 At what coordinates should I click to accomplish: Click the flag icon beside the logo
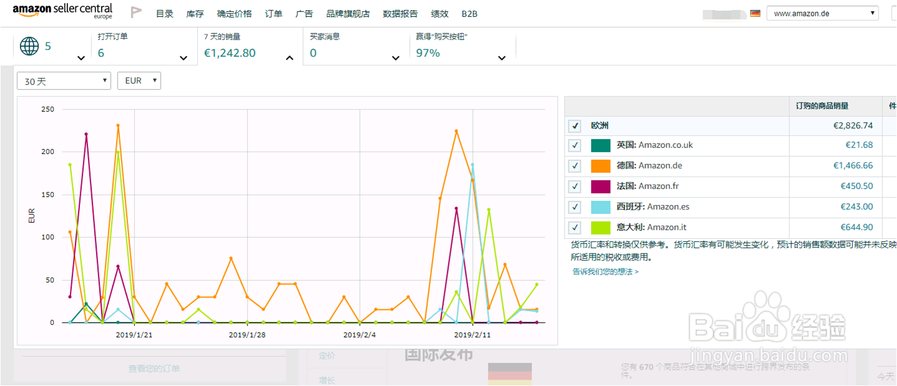click(x=136, y=12)
